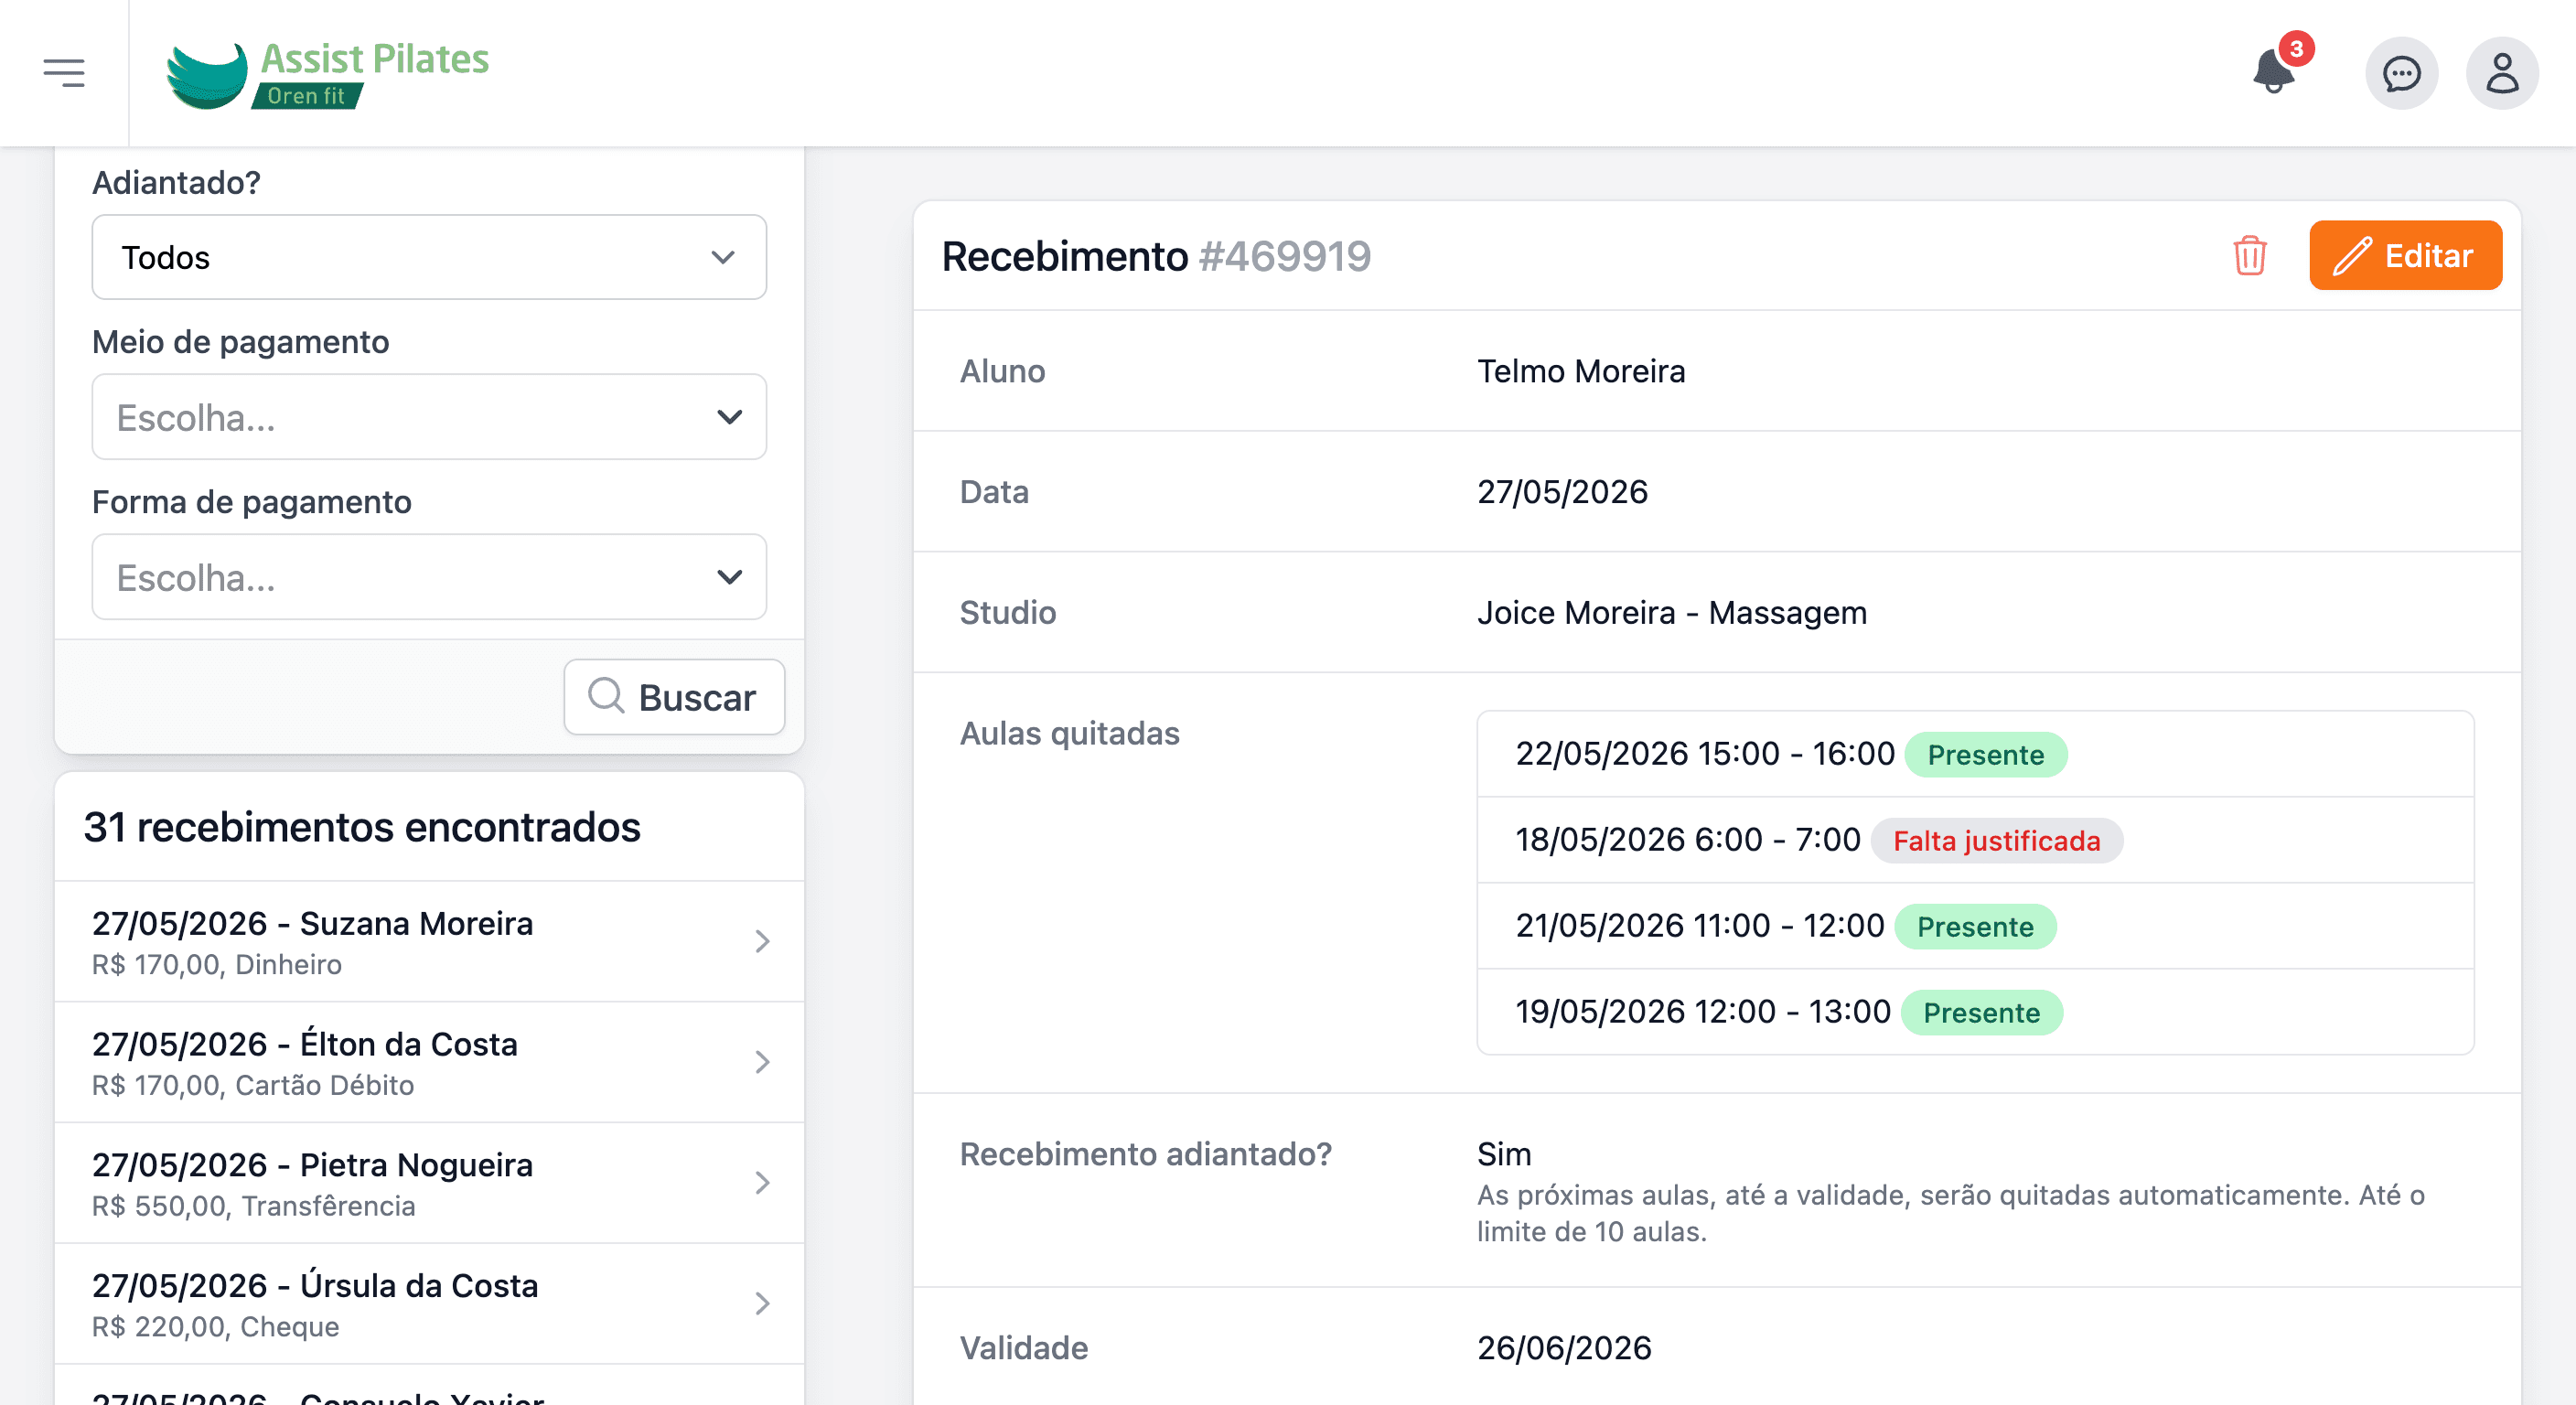
Task: Click the Sim value for Recebimento adiantado
Action: point(1504,1154)
